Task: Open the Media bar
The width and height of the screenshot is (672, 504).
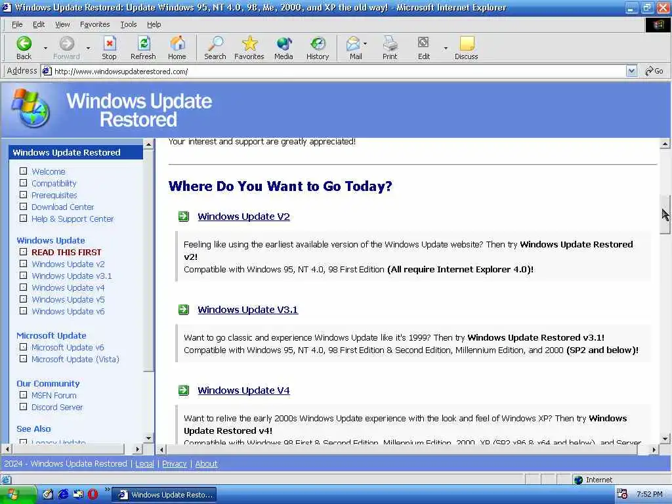Action: [x=283, y=47]
